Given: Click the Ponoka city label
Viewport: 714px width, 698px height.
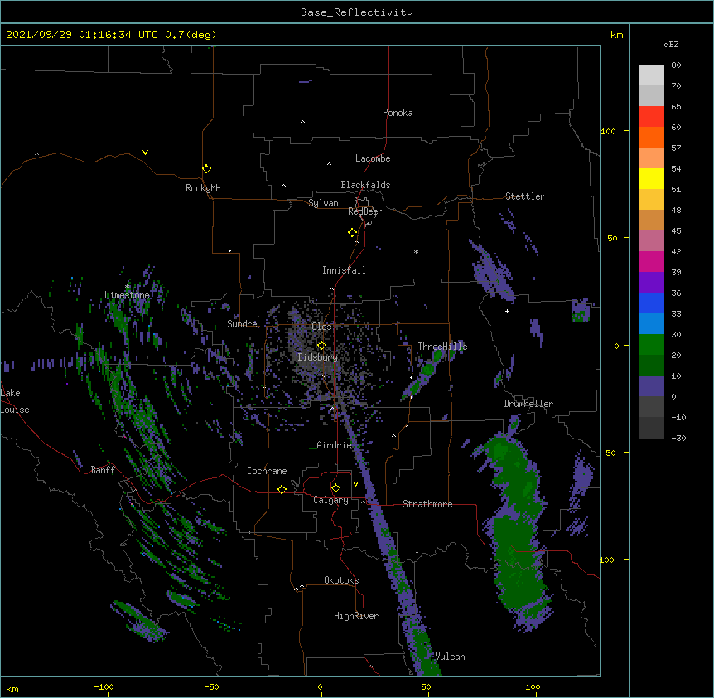Looking at the screenshot, I should click(x=398, y=113).
